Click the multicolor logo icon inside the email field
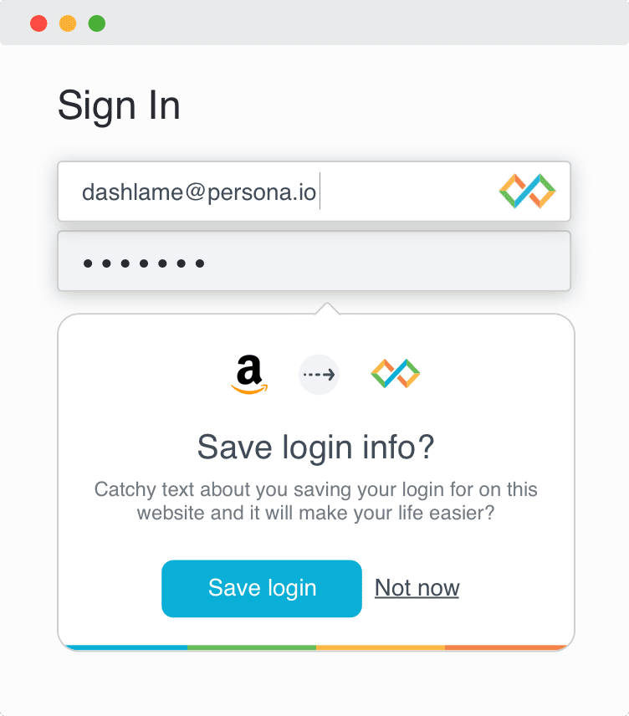The width and height of the screenshot is (629, 716). point(527,192)
